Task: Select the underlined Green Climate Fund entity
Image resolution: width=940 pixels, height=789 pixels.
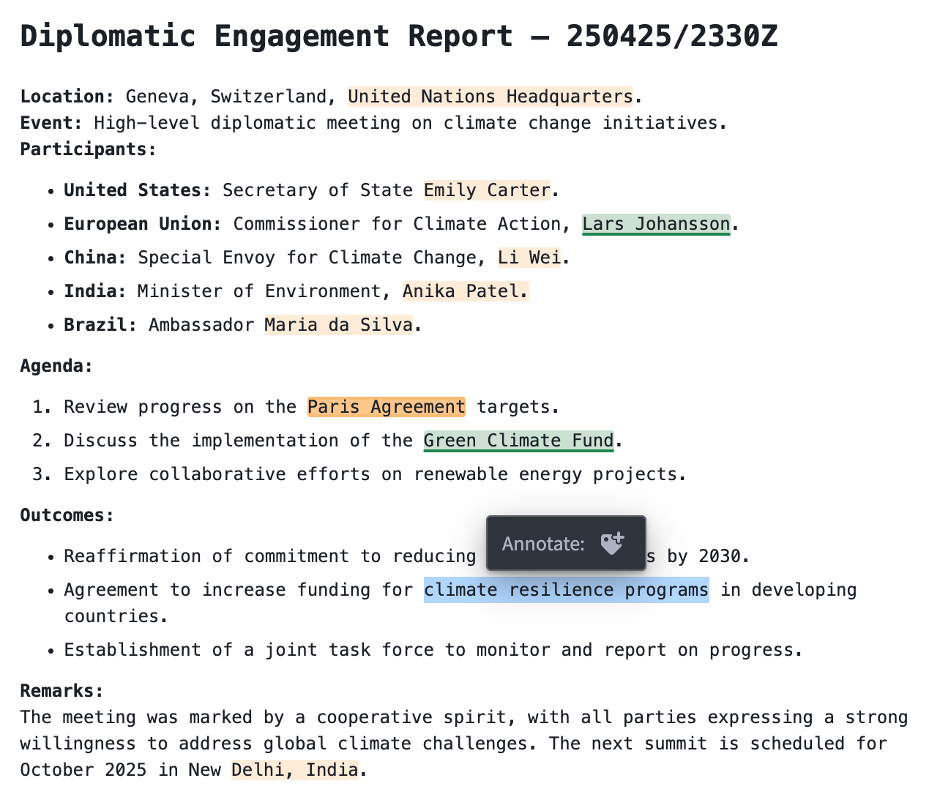Action: point(518,440)
